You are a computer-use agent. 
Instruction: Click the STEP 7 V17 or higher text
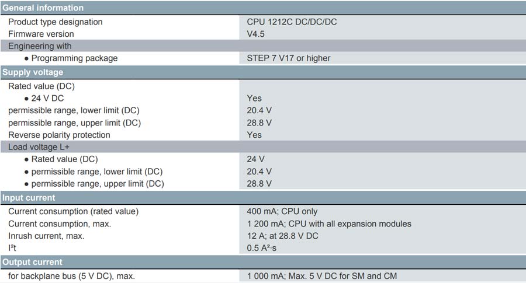pyautogui.click(x=289, y=58)
